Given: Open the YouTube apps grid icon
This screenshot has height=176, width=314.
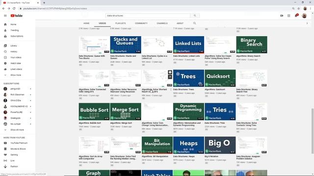Looking at the screenshot, I should (x=289, y=16).
